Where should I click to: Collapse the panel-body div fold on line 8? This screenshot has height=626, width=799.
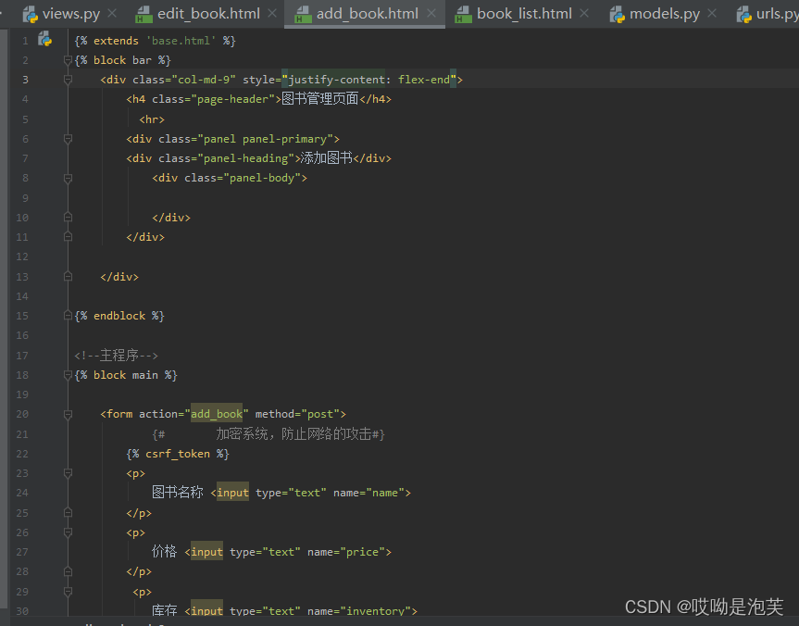[x=68, y=178]
